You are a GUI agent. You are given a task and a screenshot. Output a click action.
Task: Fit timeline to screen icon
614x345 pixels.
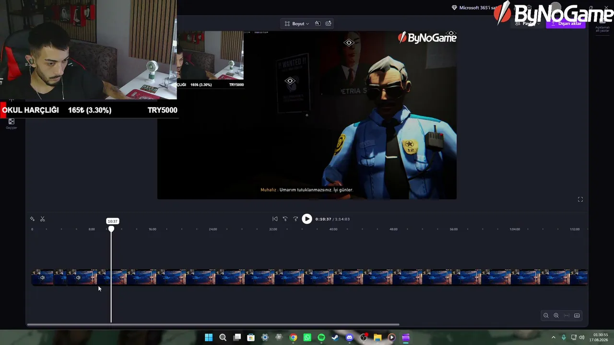567,315
